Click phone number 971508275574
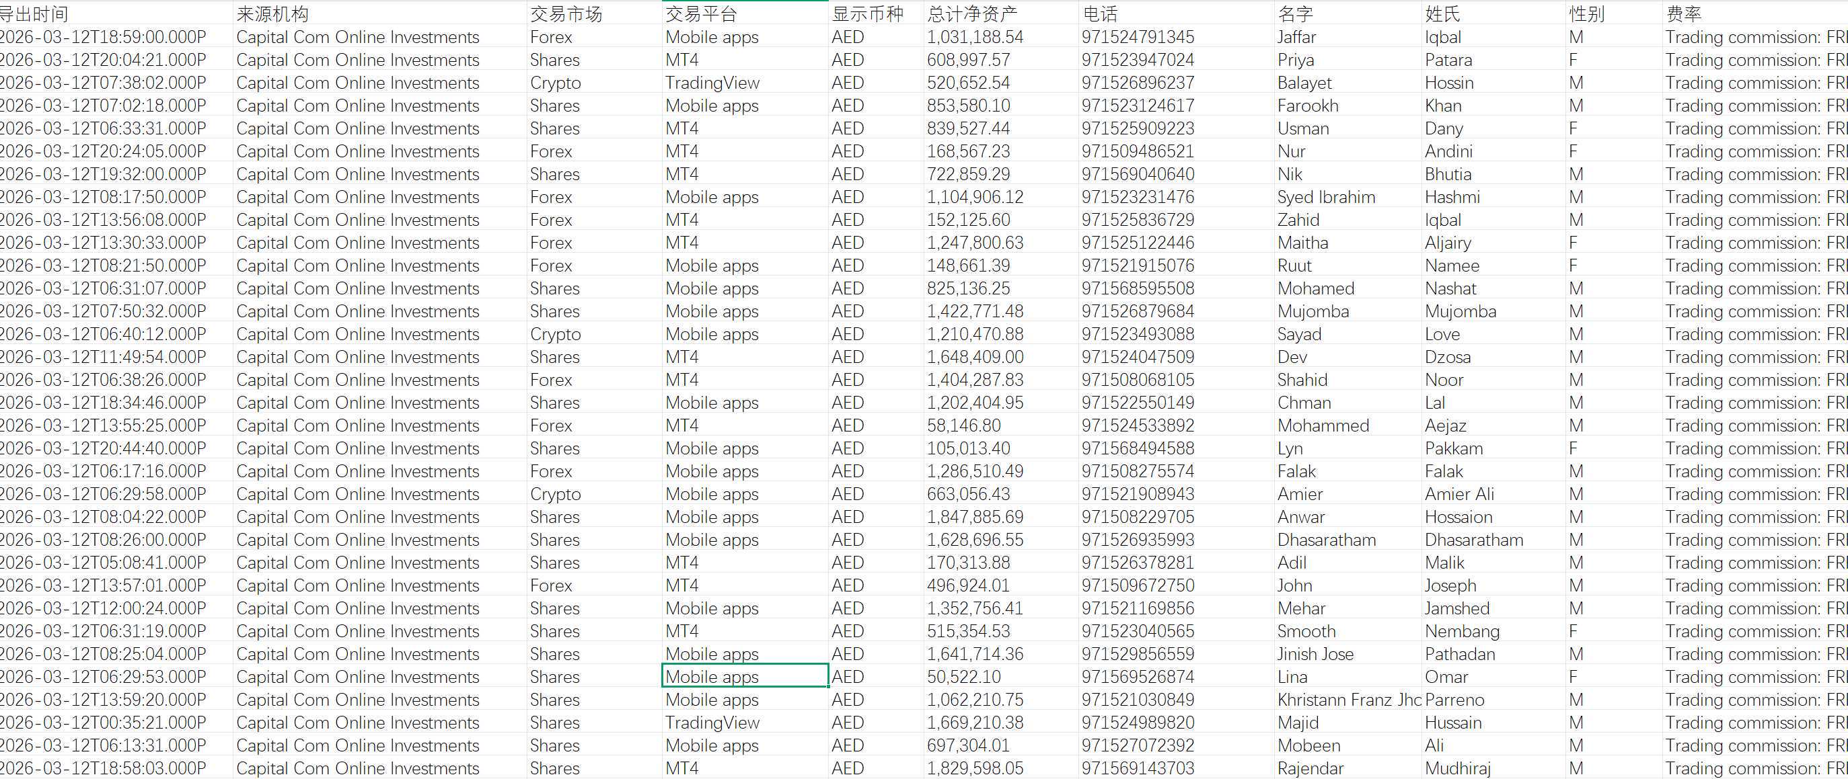The image size is (1848, 779). pyautogui.click(x=1176, y=472)
